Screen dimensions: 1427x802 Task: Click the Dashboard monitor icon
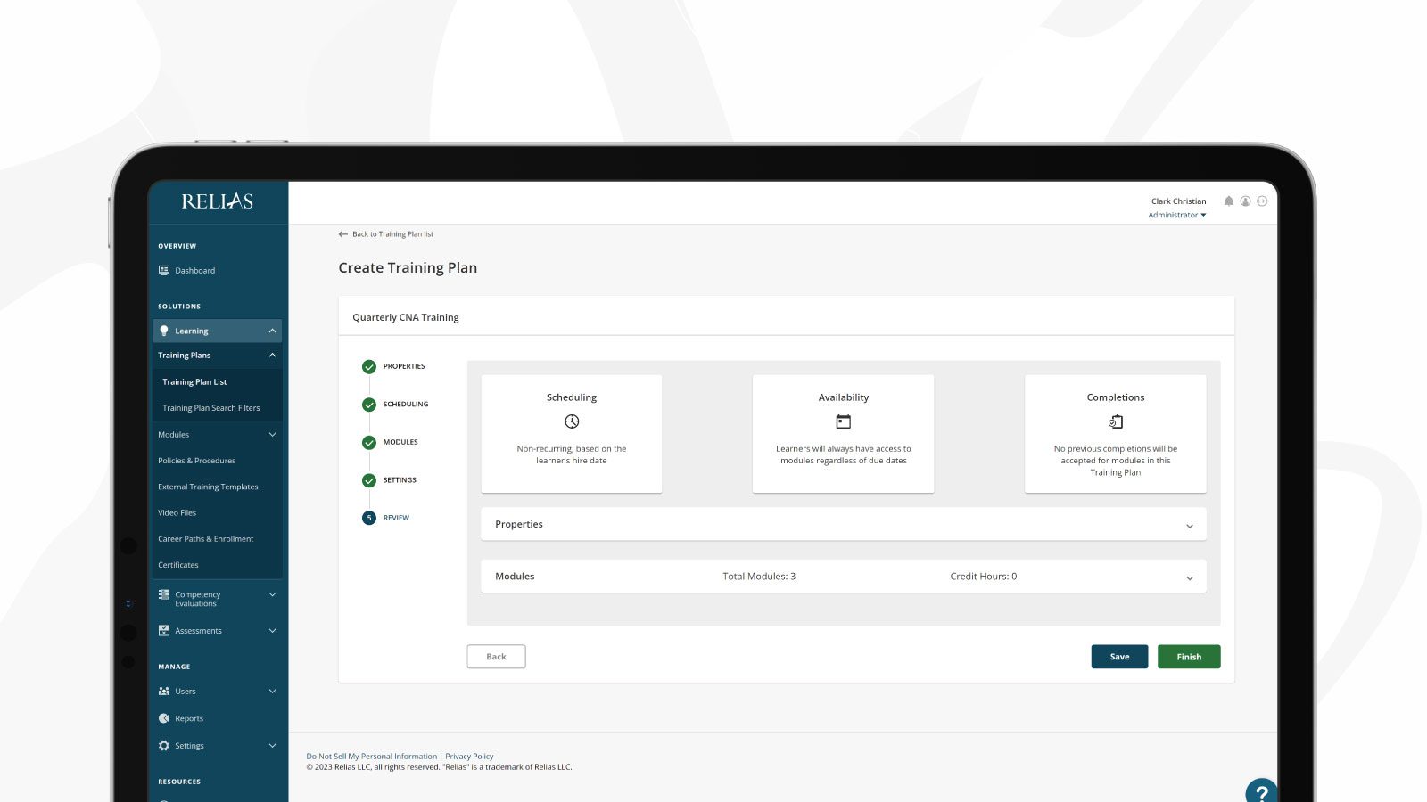tap(164, 270)
